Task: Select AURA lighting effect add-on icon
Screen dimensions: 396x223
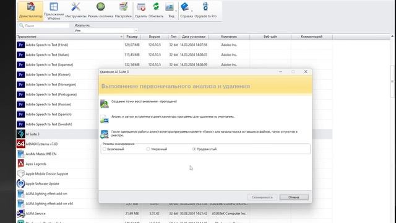Action: tap(20, 194)
